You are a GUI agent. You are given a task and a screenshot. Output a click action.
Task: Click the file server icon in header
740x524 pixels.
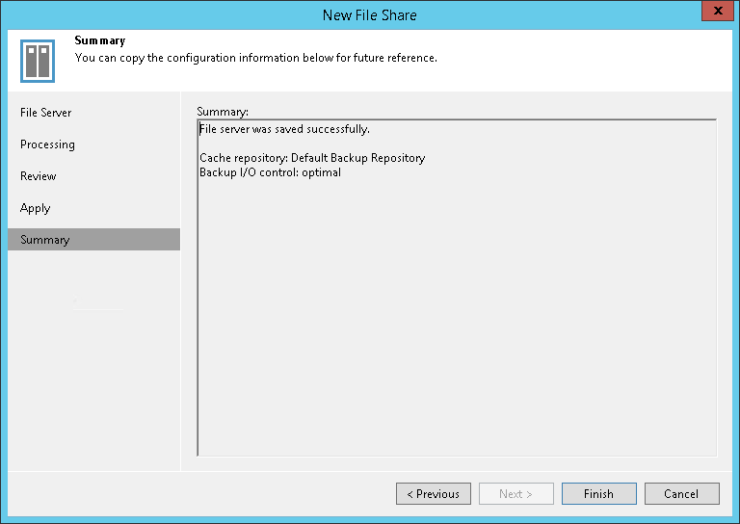[38, 61]
